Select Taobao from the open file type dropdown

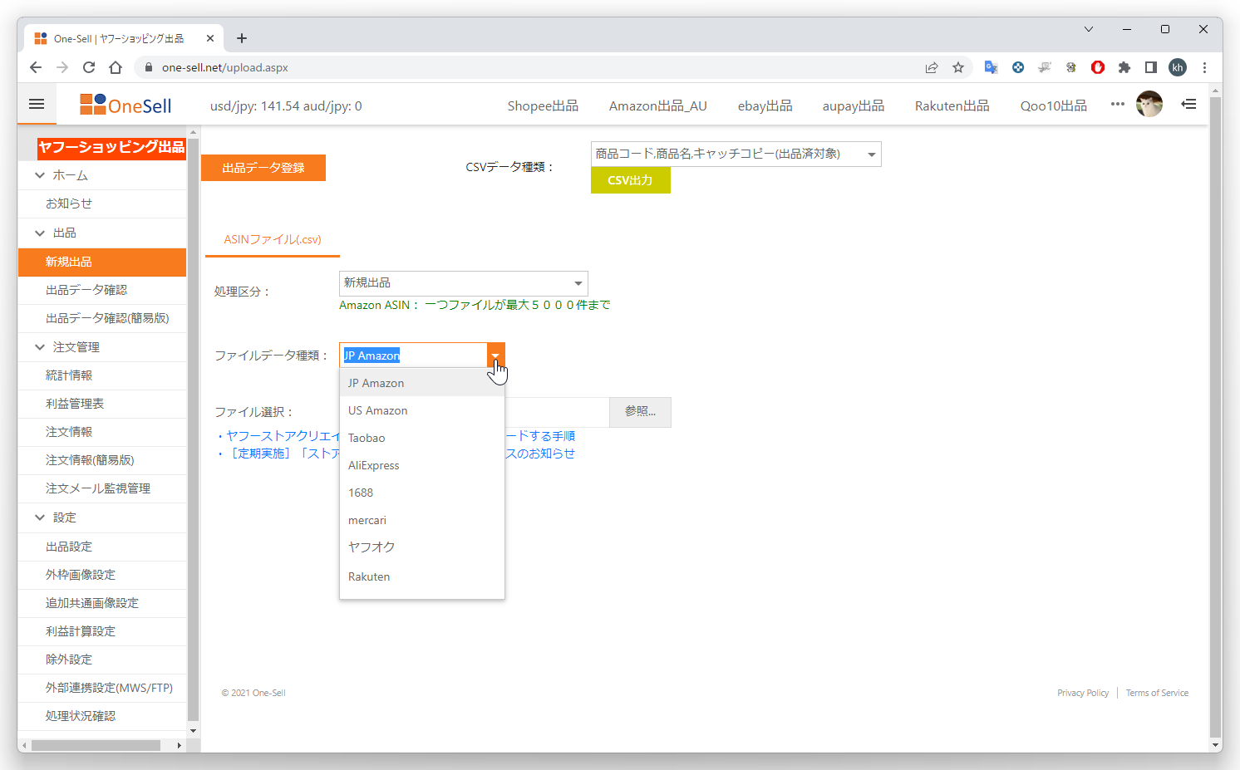(367, 437)
